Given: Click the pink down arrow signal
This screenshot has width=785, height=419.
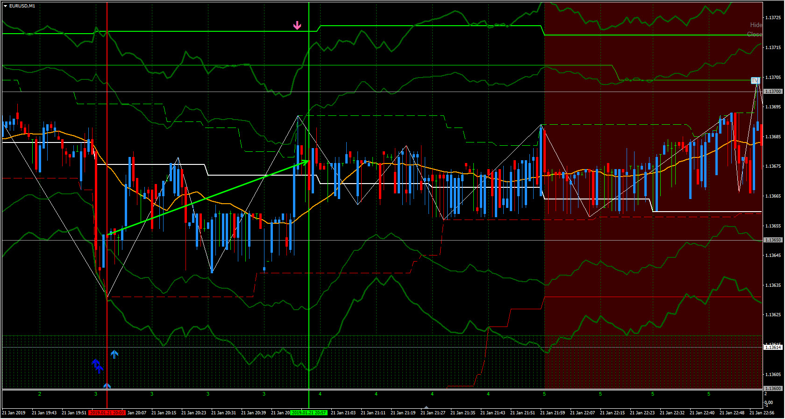Looking at the screenshot, I should tap(297, 26).
